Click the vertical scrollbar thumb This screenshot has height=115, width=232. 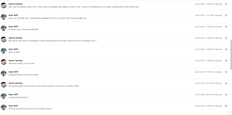pos(231,55)
